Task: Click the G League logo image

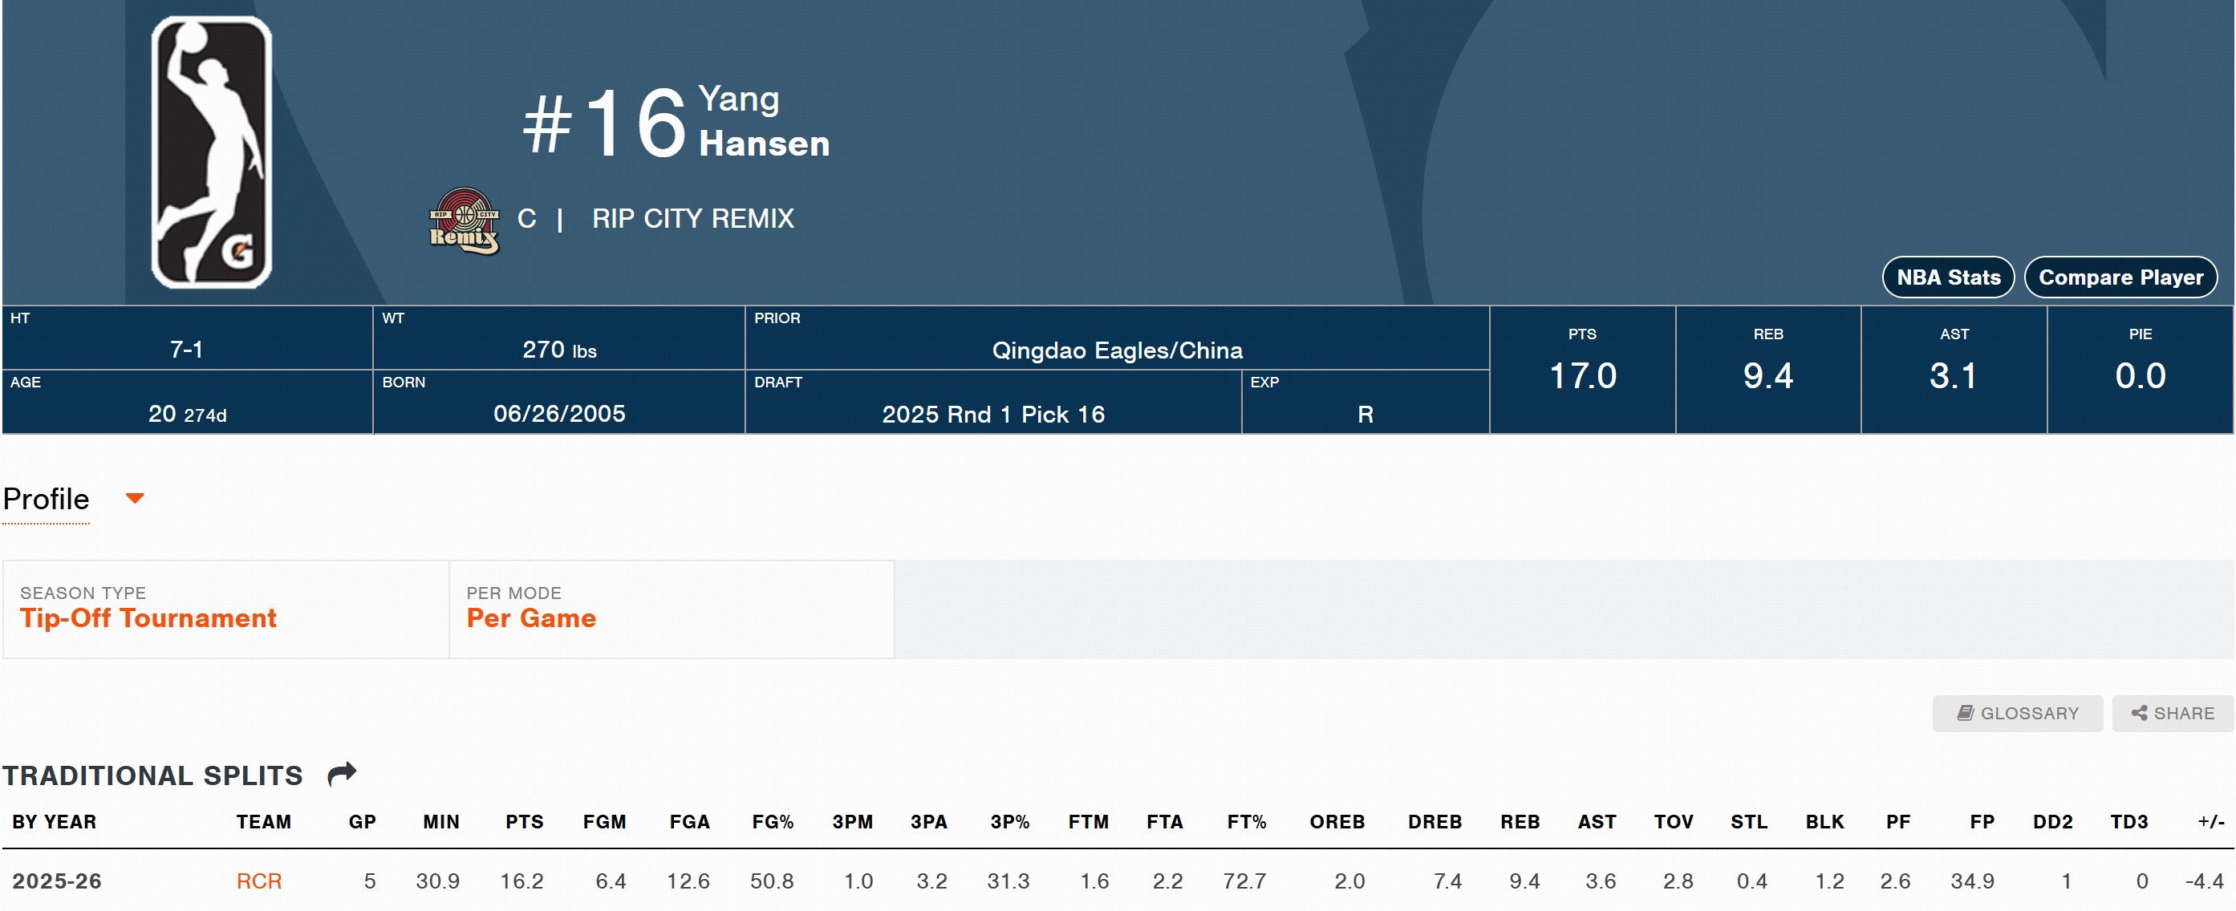Action: pos(211,152)
